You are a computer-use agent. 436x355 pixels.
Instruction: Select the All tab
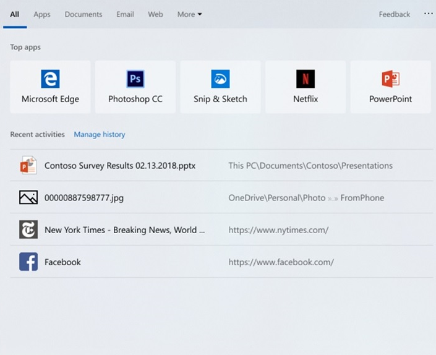[x=14, y=14]
